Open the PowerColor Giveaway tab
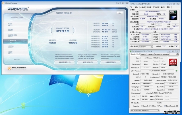 pyautogui.click(x=162, y=54)
